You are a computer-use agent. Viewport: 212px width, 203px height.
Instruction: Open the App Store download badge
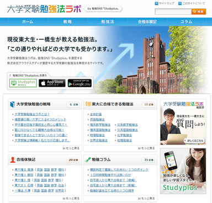pyautogui.click(x=52, y=83)
